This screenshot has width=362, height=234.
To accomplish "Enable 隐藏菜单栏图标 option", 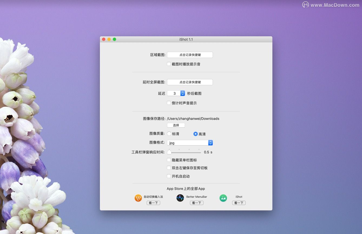I will pyautogui.click(x=169, y=160).
